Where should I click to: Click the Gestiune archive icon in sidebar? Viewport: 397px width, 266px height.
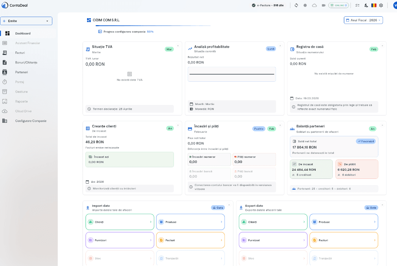click(5, 92)
